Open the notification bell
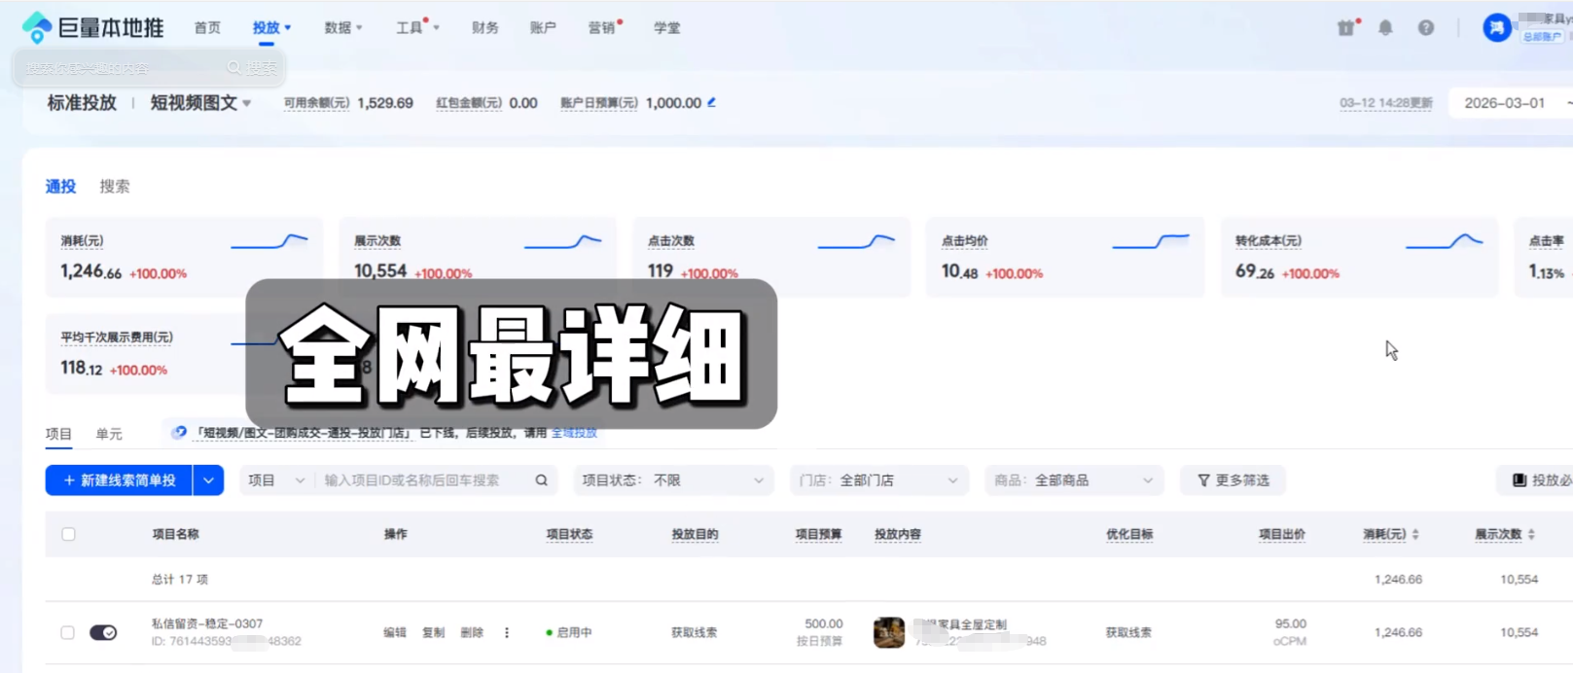Viewport: 1573px width, 673px height. tap(1385, 28)
